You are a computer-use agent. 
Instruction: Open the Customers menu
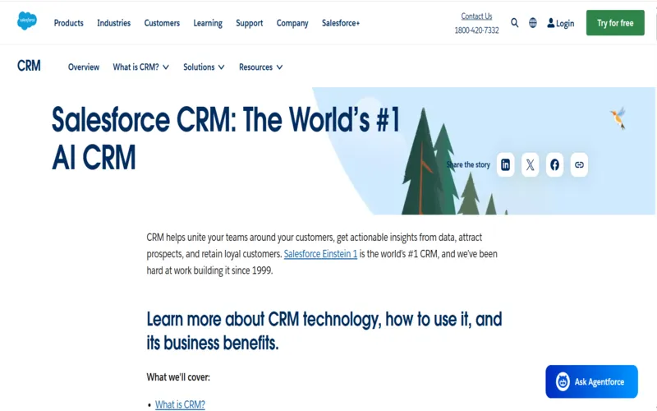tap(162, 23)
